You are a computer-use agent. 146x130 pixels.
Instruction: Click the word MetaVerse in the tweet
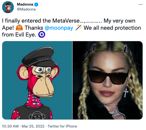tap(66, 21)
